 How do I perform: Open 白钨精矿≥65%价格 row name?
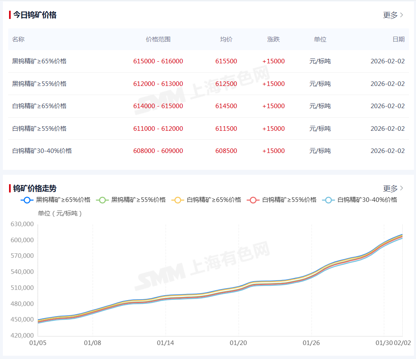tap(39, 106)
